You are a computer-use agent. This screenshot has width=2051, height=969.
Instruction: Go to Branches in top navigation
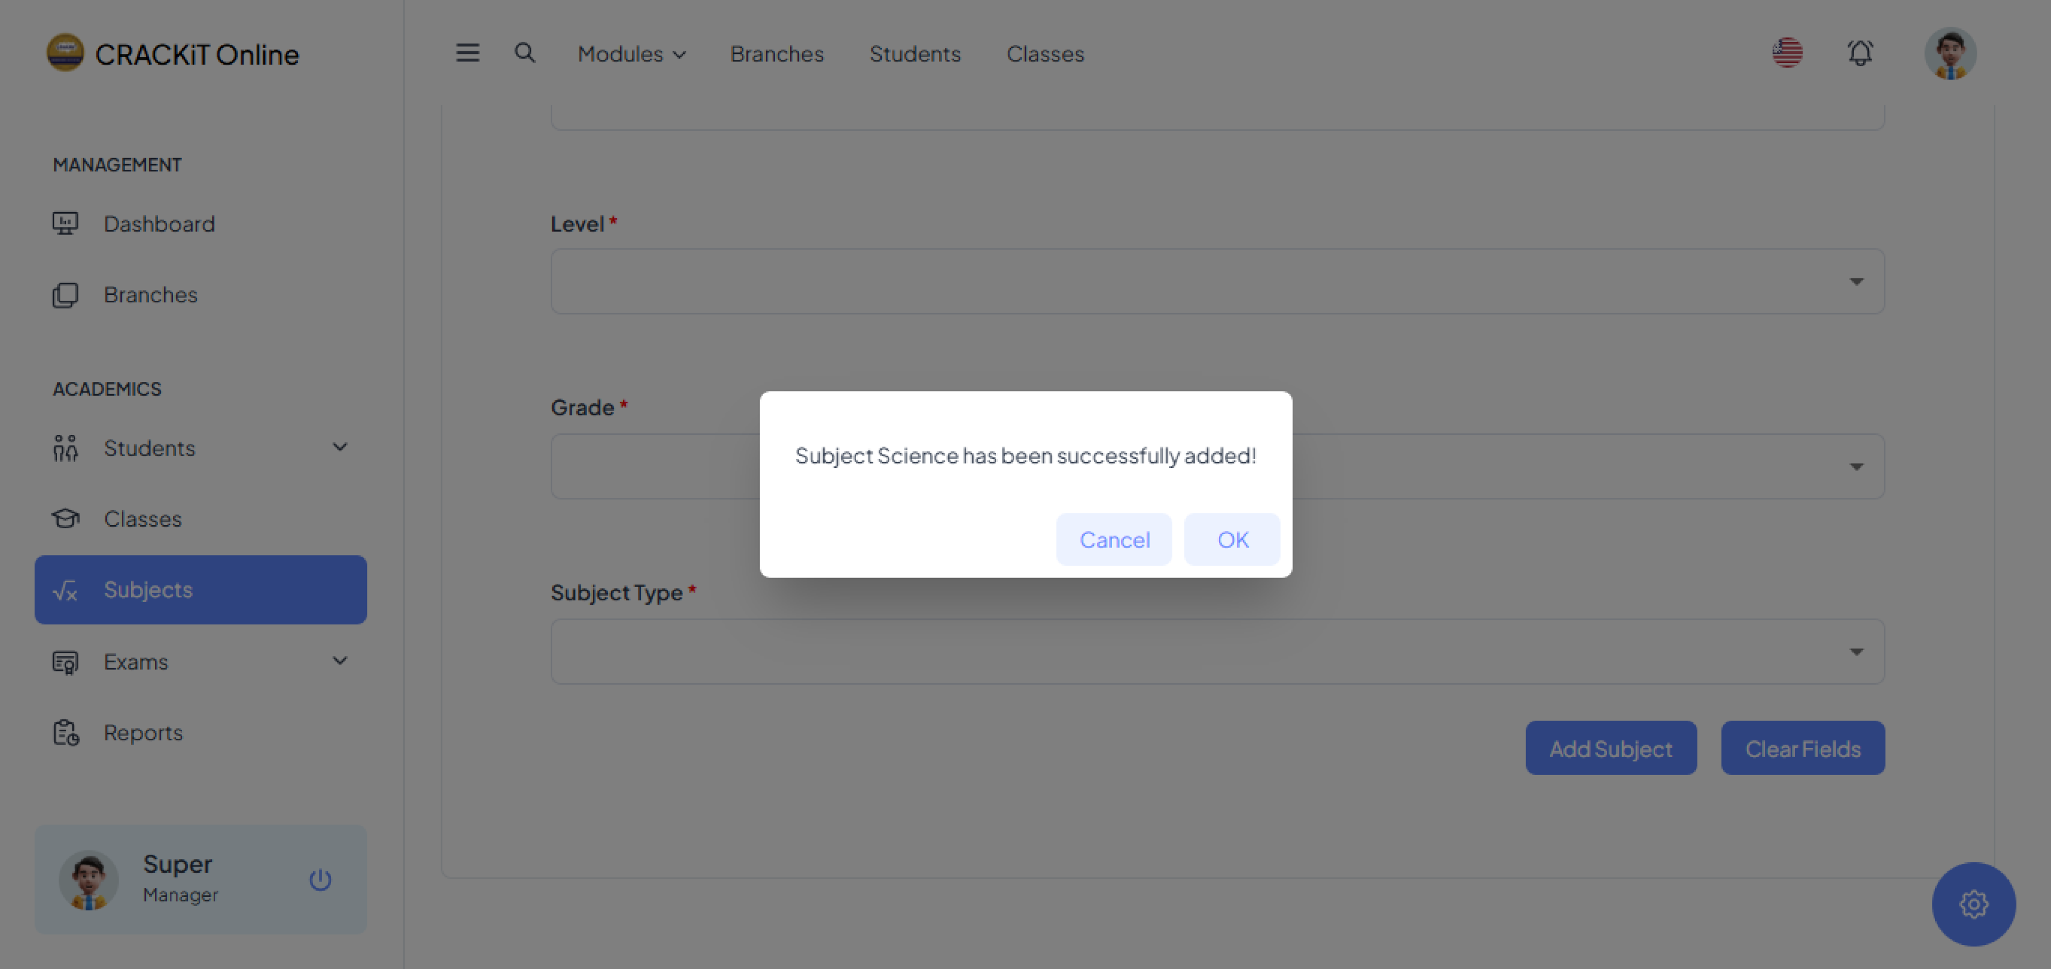tap(776, 53)
